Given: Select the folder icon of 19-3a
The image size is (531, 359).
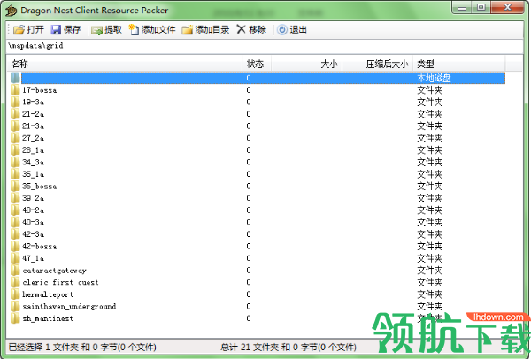Looking at the screenshot, I should [15, 102].
